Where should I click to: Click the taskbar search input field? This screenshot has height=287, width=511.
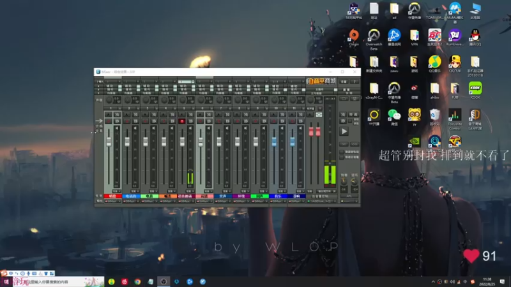[58, 282]
